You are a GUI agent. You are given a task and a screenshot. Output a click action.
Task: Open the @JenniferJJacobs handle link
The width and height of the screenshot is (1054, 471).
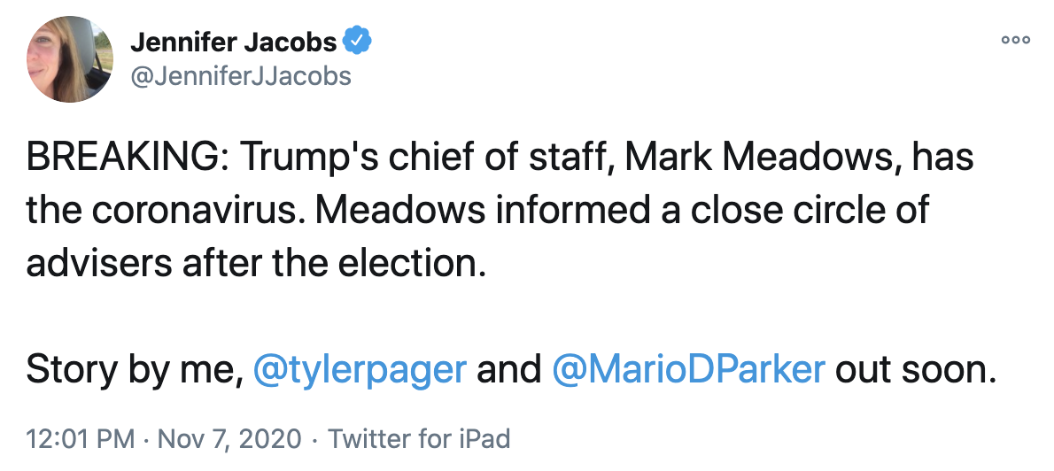click(x=241, y=76)
